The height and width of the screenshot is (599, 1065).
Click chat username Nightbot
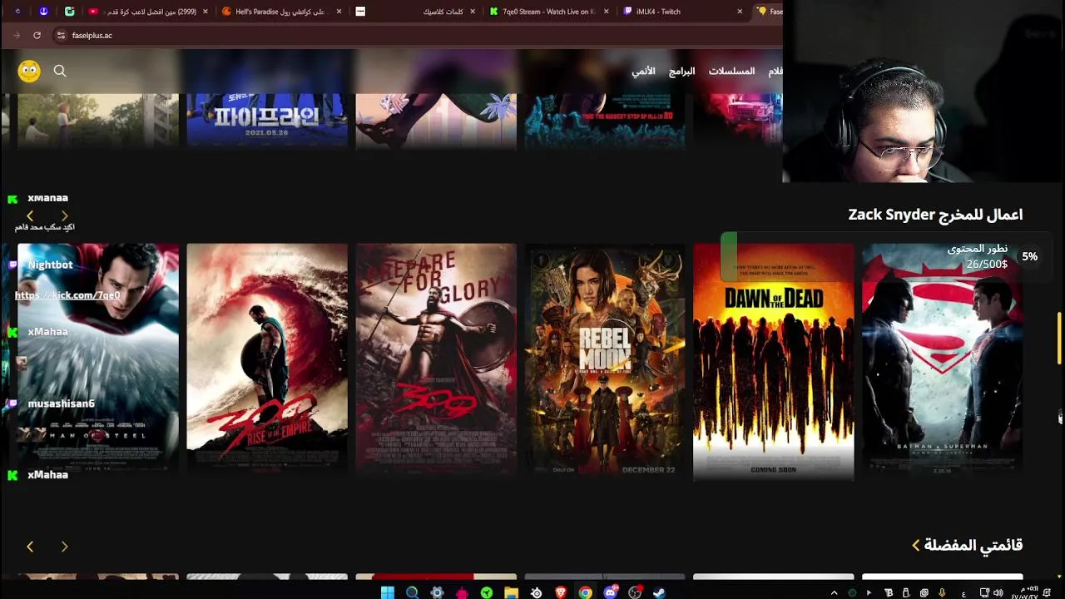50,265
